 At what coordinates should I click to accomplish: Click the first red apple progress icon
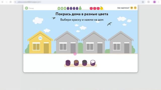click(x=91, y=8)
